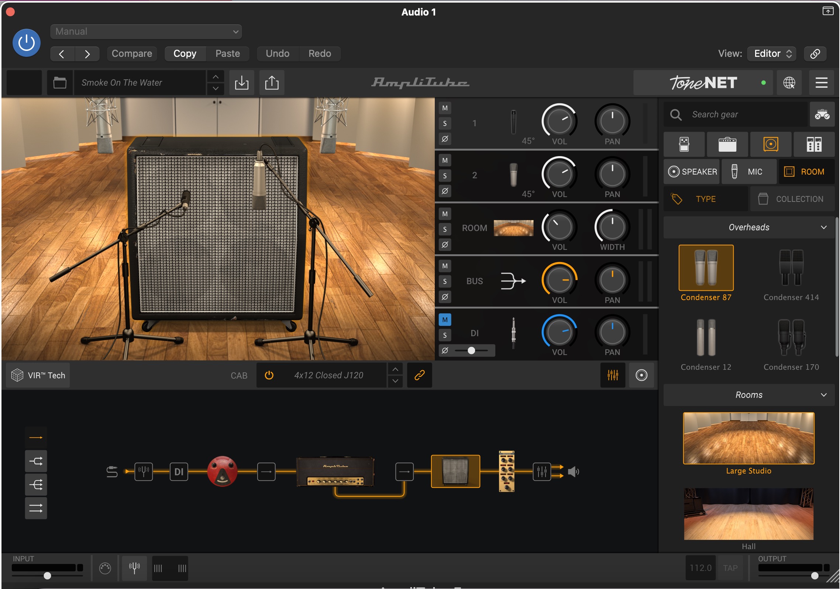Select the COLLECTION filter tab

click(x=792, y=199)
